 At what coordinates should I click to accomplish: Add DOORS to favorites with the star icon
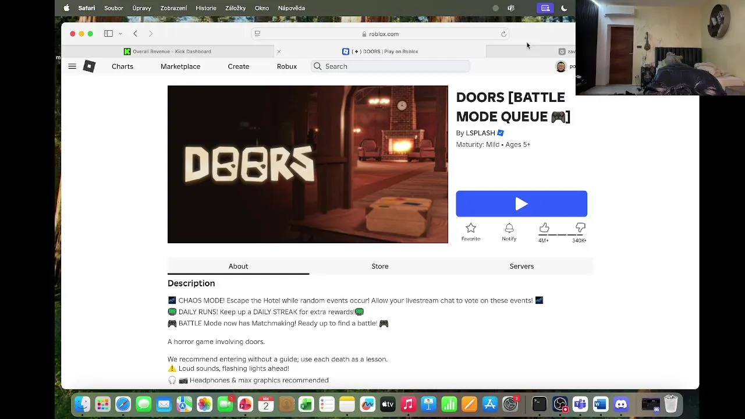tap(471, 228)
